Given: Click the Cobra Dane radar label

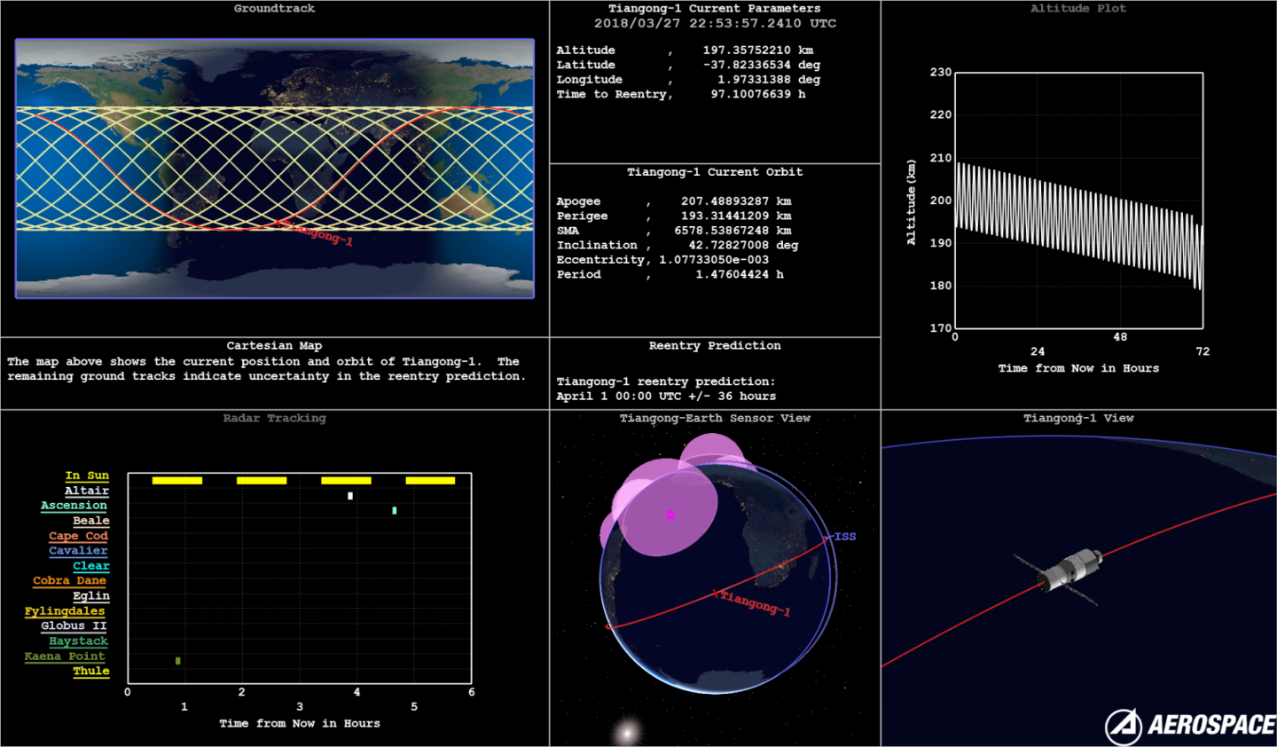Looking at the screenshot, I should point(69,581).
